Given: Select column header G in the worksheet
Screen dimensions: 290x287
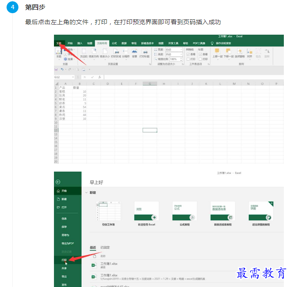Looking at the screenshot, I should coord(150,84).
